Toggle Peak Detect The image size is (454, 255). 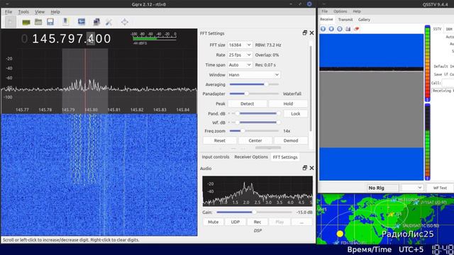(x=248, y=104)
